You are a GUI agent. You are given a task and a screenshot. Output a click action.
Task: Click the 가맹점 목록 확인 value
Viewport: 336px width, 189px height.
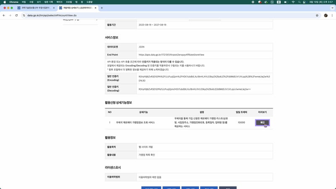pos(147,155)
